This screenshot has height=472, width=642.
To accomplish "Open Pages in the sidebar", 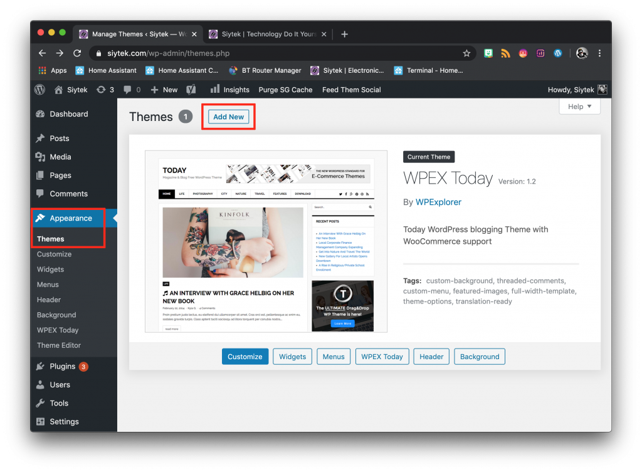I will (x=60, y=176).
